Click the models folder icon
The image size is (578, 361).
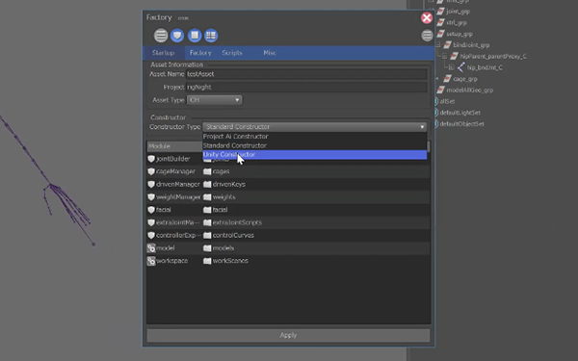[x=207, y=248]
